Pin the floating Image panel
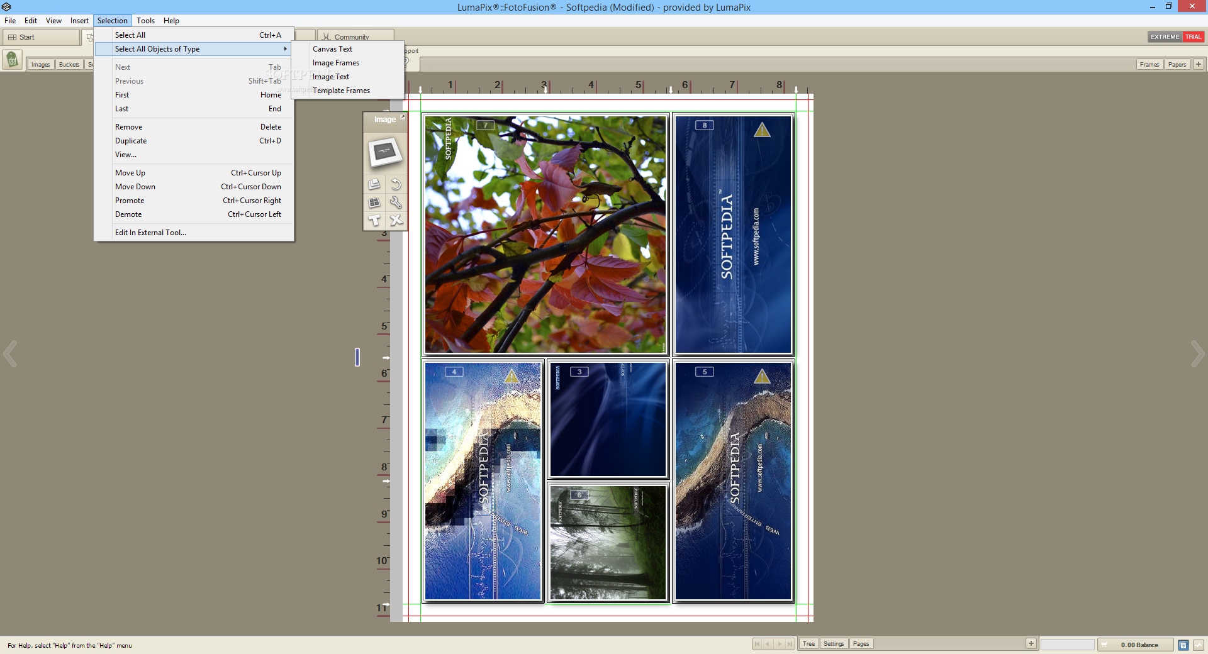The height and width of the screenshot is (654, 1208). 403,117
